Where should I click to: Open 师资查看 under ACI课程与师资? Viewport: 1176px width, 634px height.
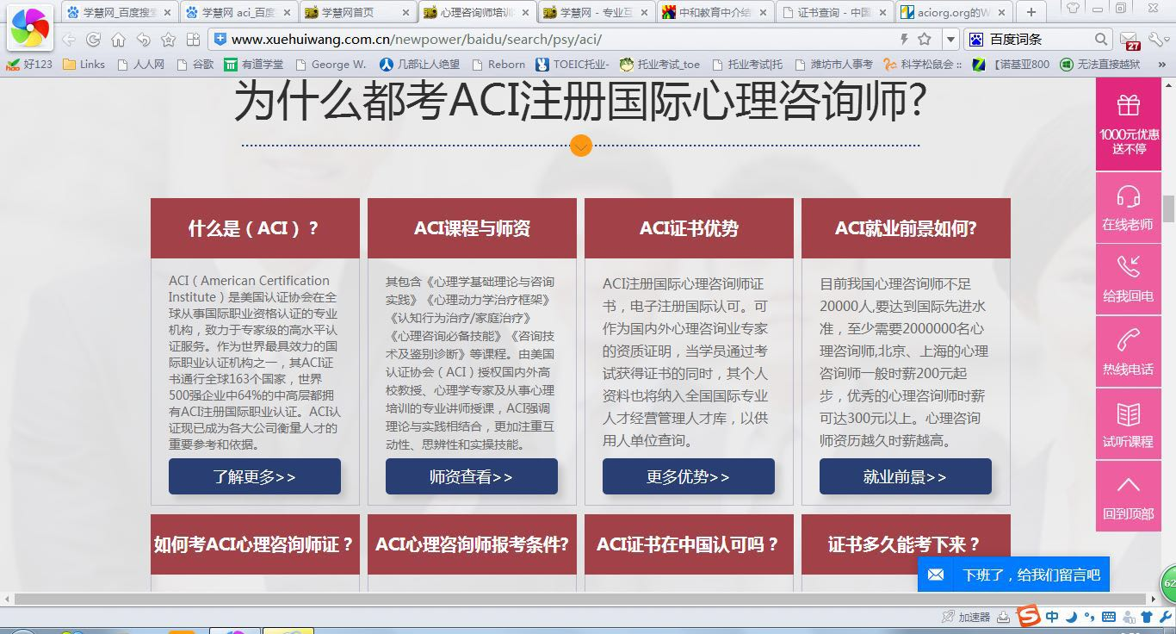[471, 476]
